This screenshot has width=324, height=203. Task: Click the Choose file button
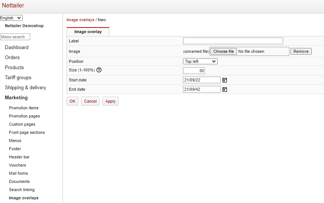[x=224, y=51]
